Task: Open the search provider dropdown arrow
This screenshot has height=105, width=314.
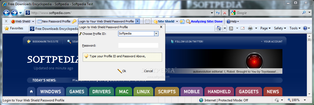Action: pyautogui.click(x=310, y=13)
